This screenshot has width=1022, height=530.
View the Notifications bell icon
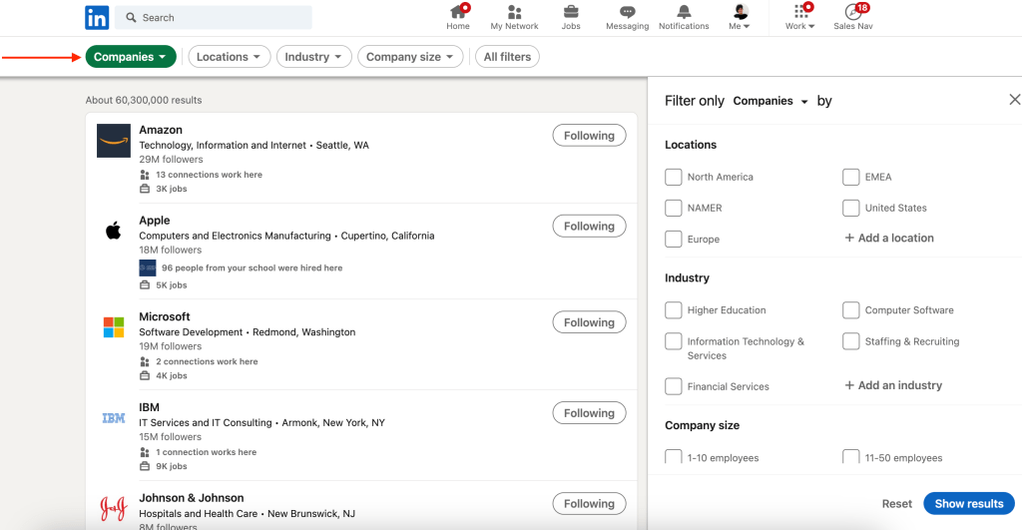pos(684,13)
